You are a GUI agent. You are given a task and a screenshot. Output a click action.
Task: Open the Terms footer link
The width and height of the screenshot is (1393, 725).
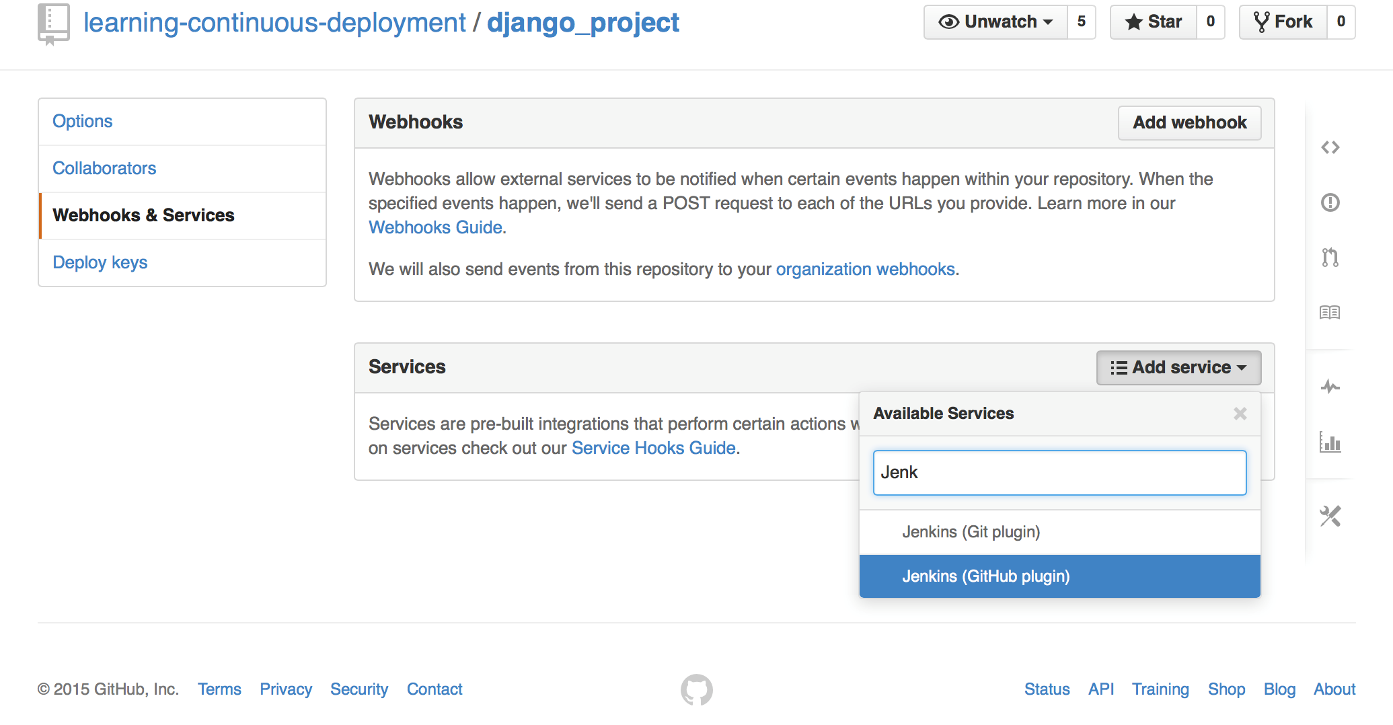coord(219,689)
